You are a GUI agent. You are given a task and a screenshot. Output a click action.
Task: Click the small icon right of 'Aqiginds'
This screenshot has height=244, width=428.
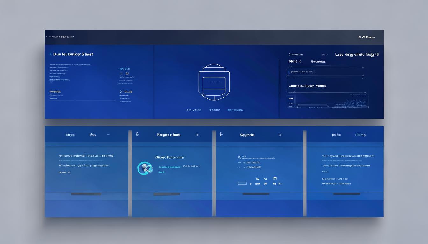[280, 135]
